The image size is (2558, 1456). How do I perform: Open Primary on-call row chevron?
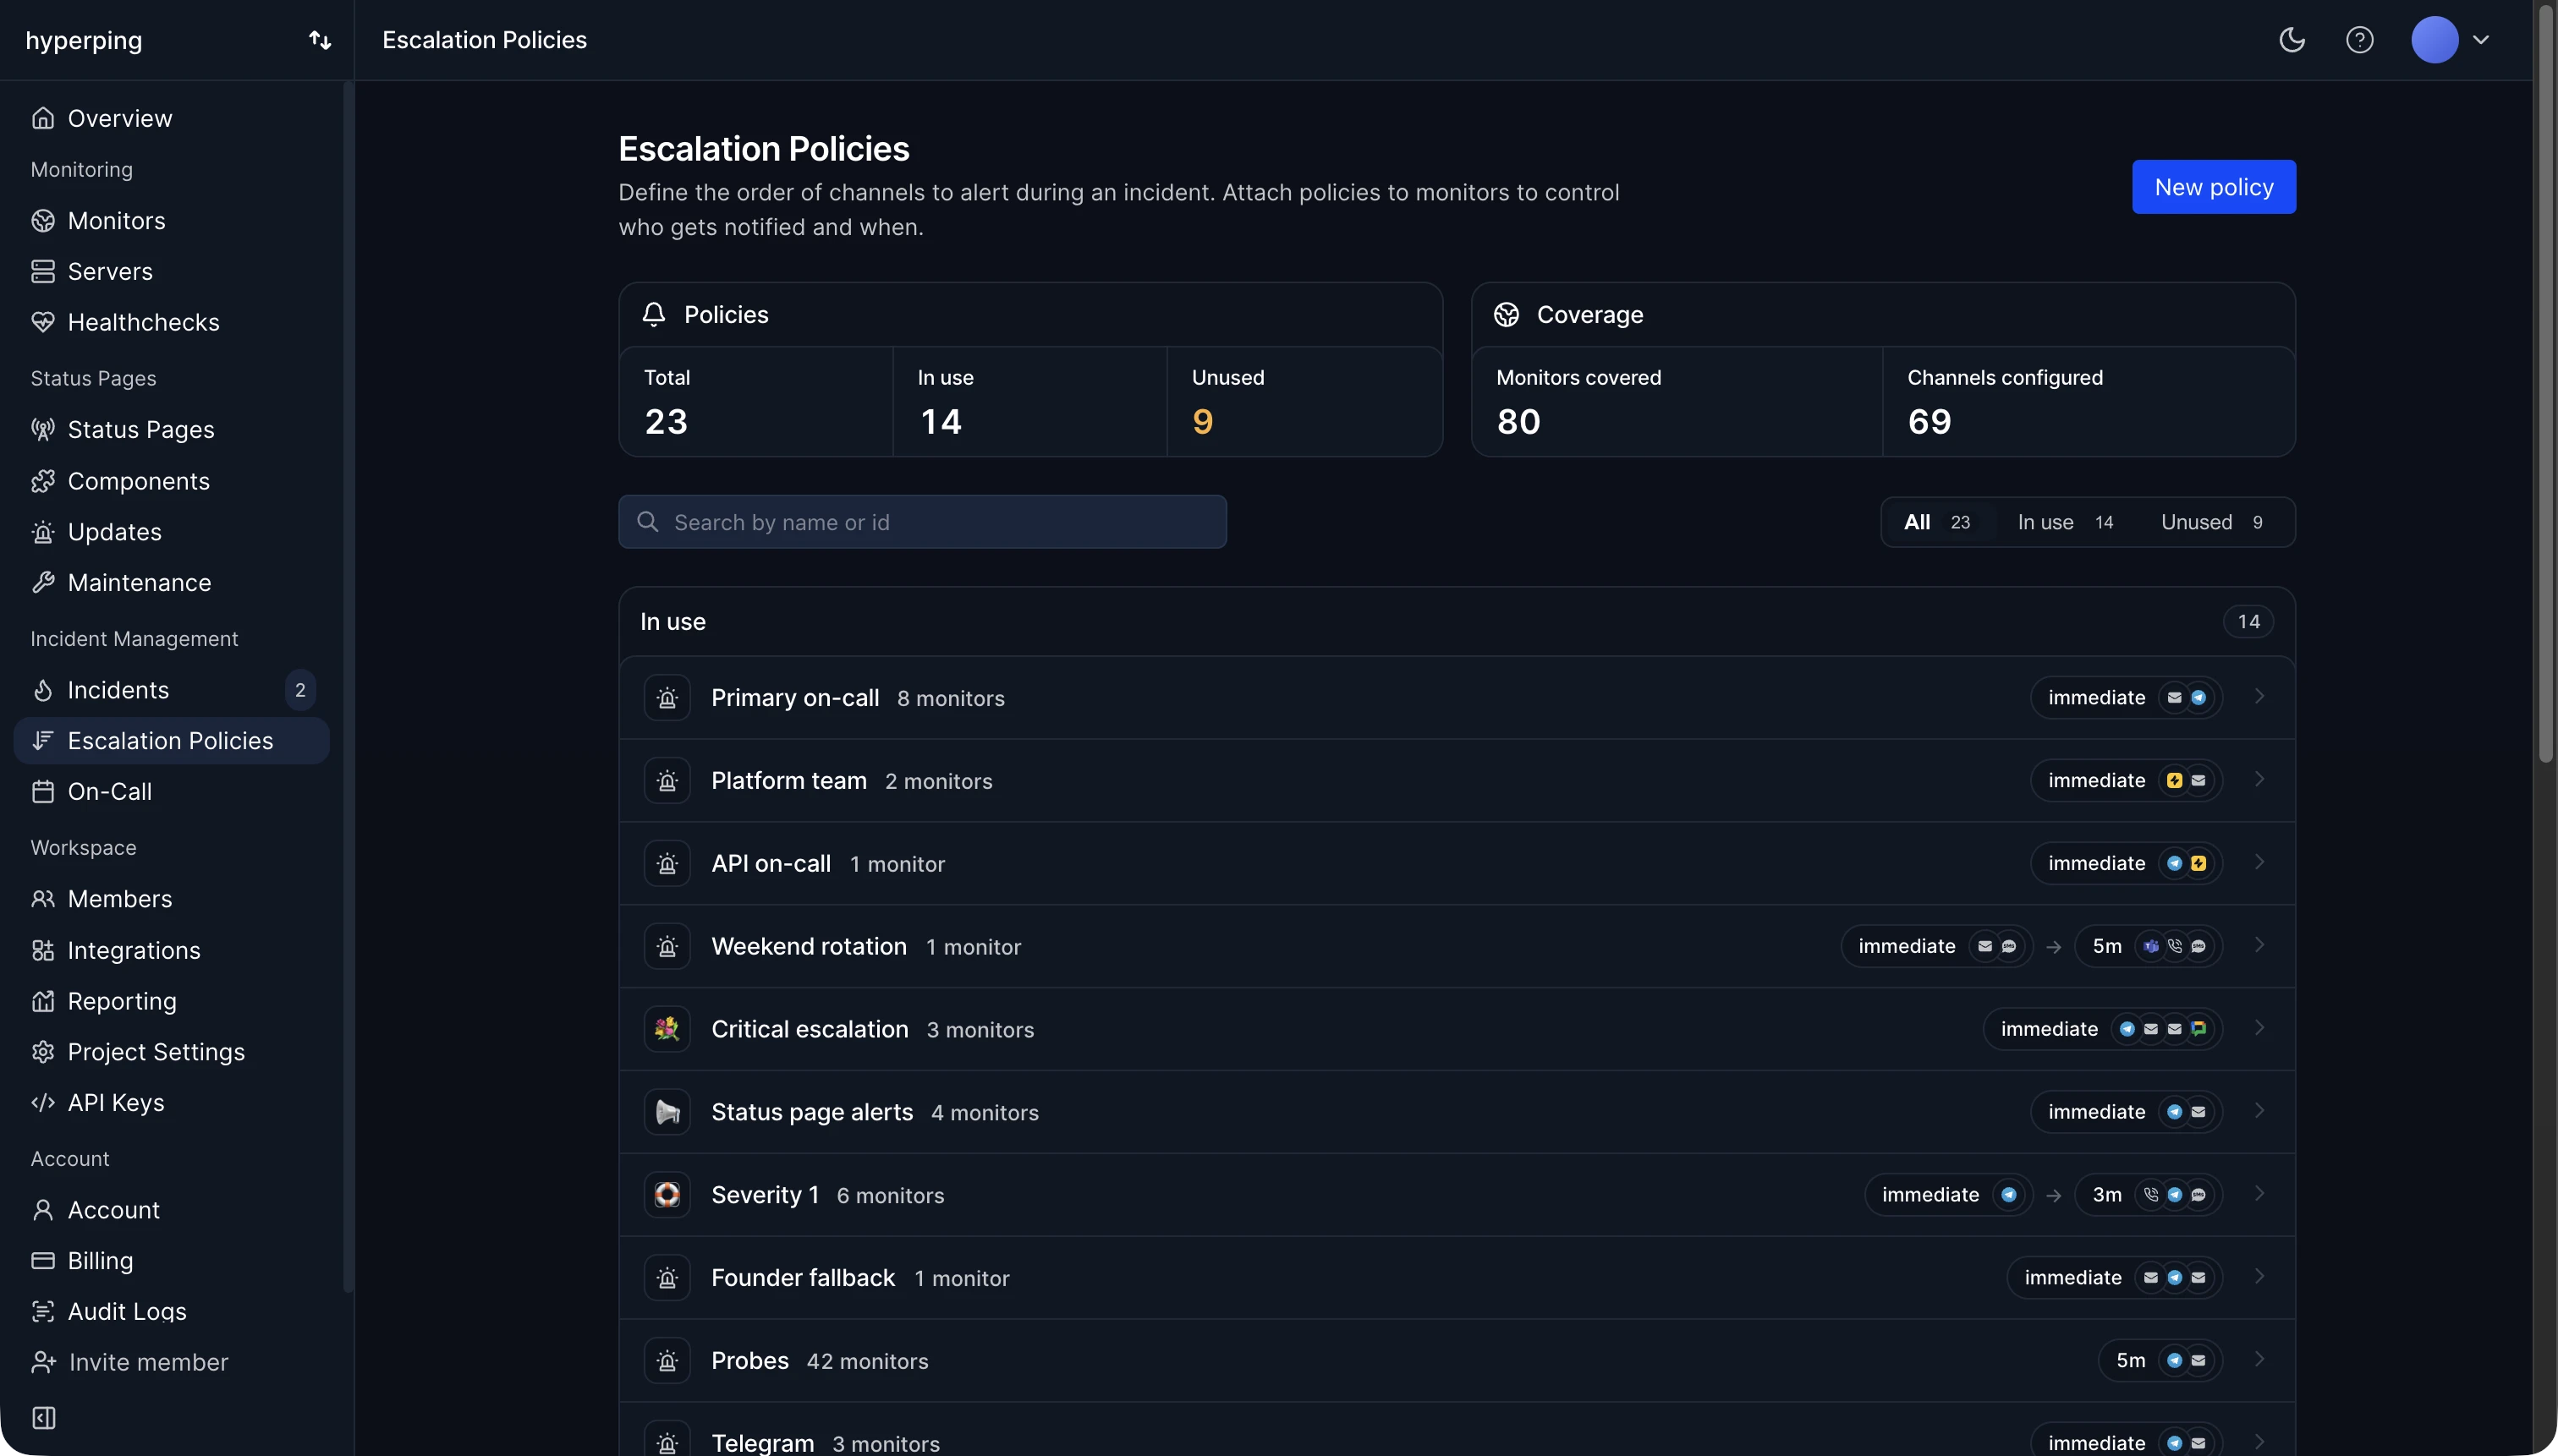(2259, 697)
